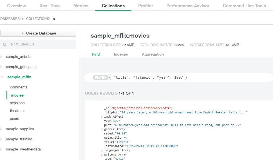Expand the sample_weatherdata database

click(x=1, y=149)
